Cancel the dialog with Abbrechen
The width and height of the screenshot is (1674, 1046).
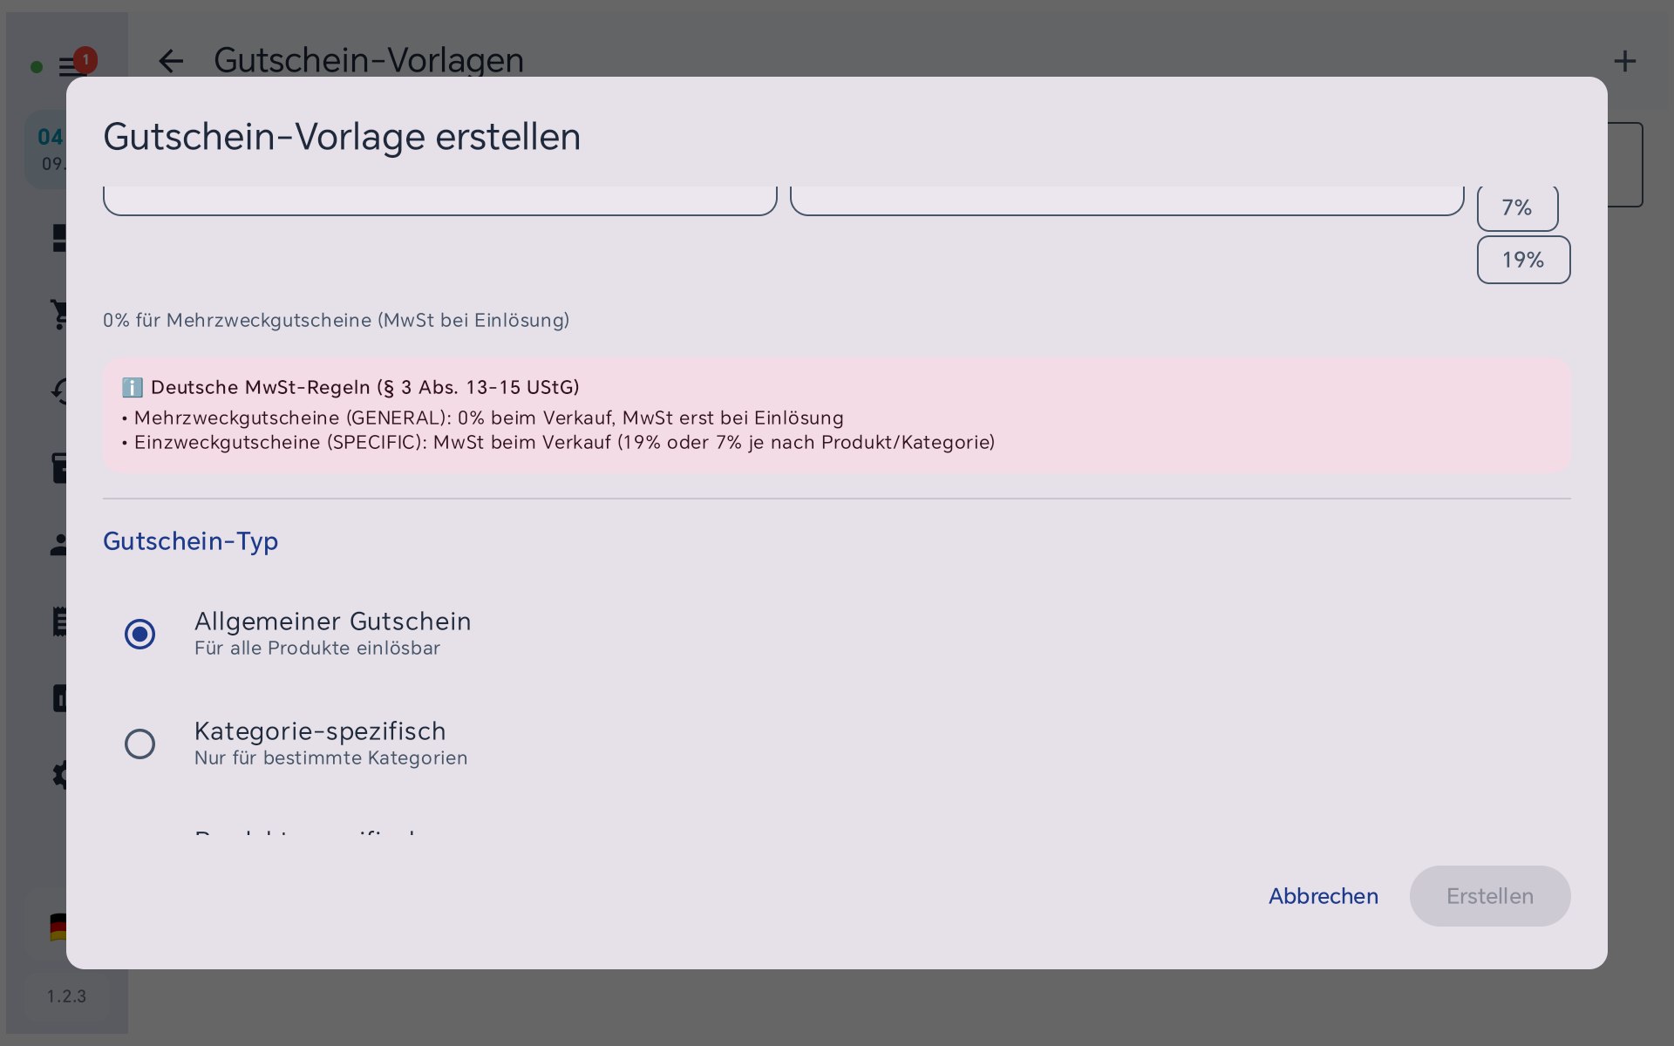pos(1323,896)
